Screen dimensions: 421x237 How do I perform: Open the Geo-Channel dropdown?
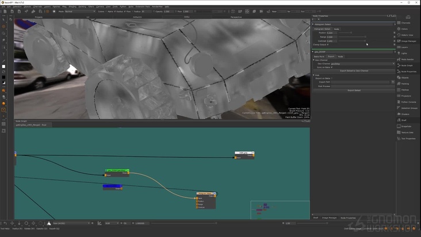pyautogui.click(x=362, y=64)
